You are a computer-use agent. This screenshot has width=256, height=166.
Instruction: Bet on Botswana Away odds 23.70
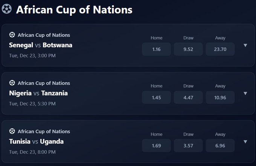(x=220, y=49)
